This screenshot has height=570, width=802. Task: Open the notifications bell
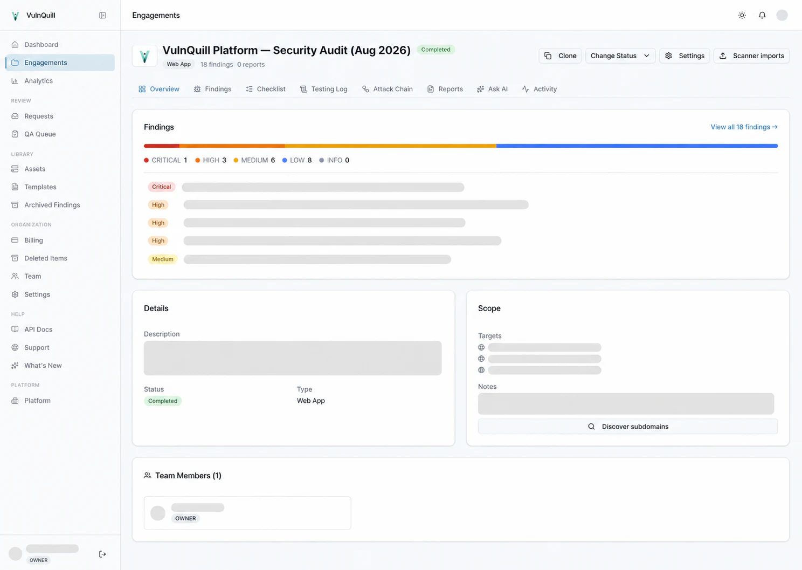[x=762, y=15]
